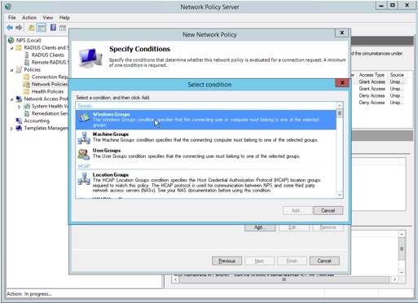
Task: Click the Policies folder icon in tree
Action: [x=19, y=70]
